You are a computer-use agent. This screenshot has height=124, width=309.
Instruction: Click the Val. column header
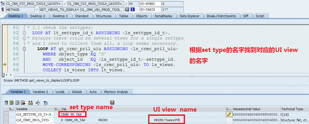click(143, 109)
